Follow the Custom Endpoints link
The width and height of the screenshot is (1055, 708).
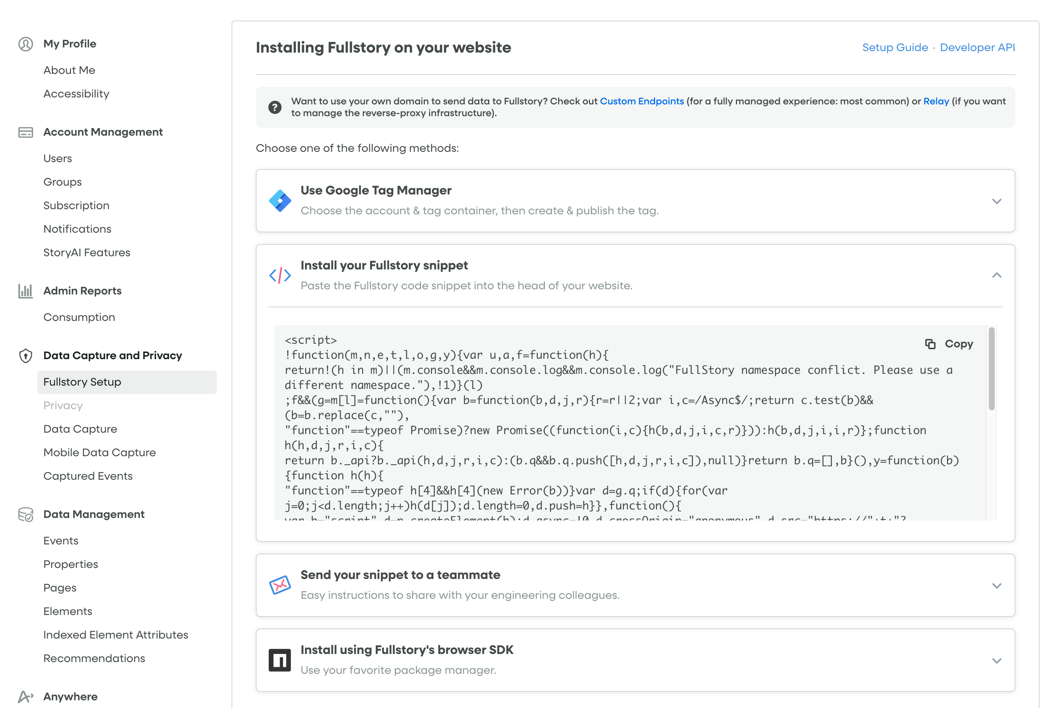[x=641, y=101]
